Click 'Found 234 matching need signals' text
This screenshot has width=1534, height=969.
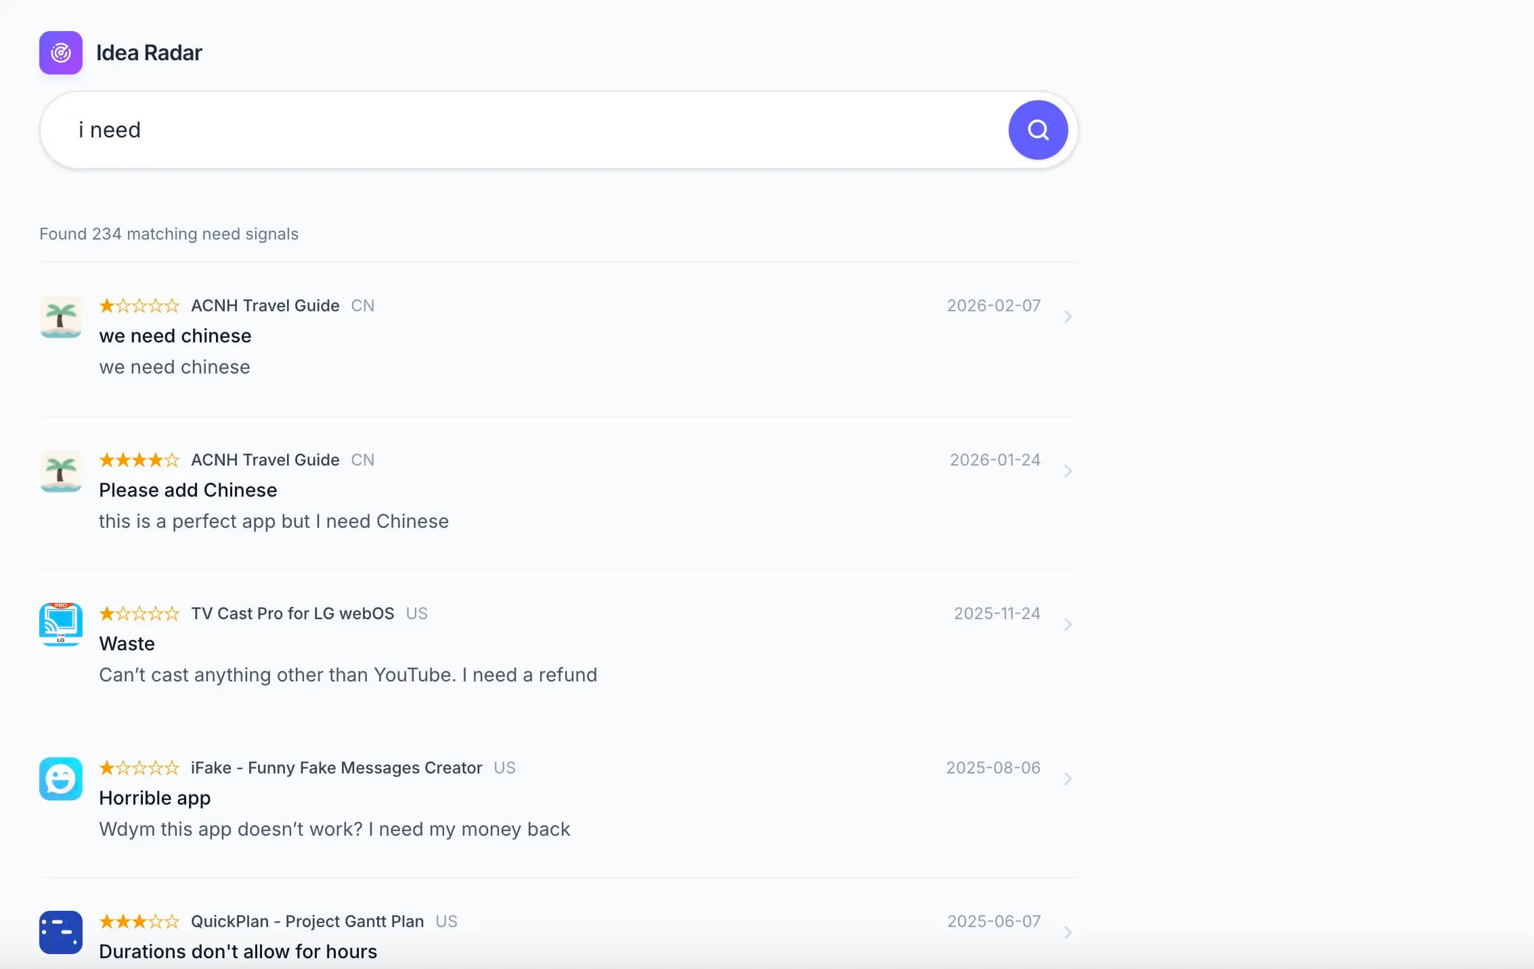(x=169, y=234)
